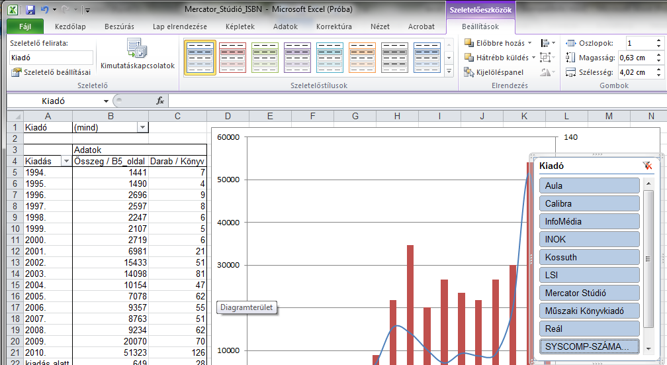Viewport: 667px width, 365px height.
Task: Toggle the Calibra slicer item
Action: point(589,203)
